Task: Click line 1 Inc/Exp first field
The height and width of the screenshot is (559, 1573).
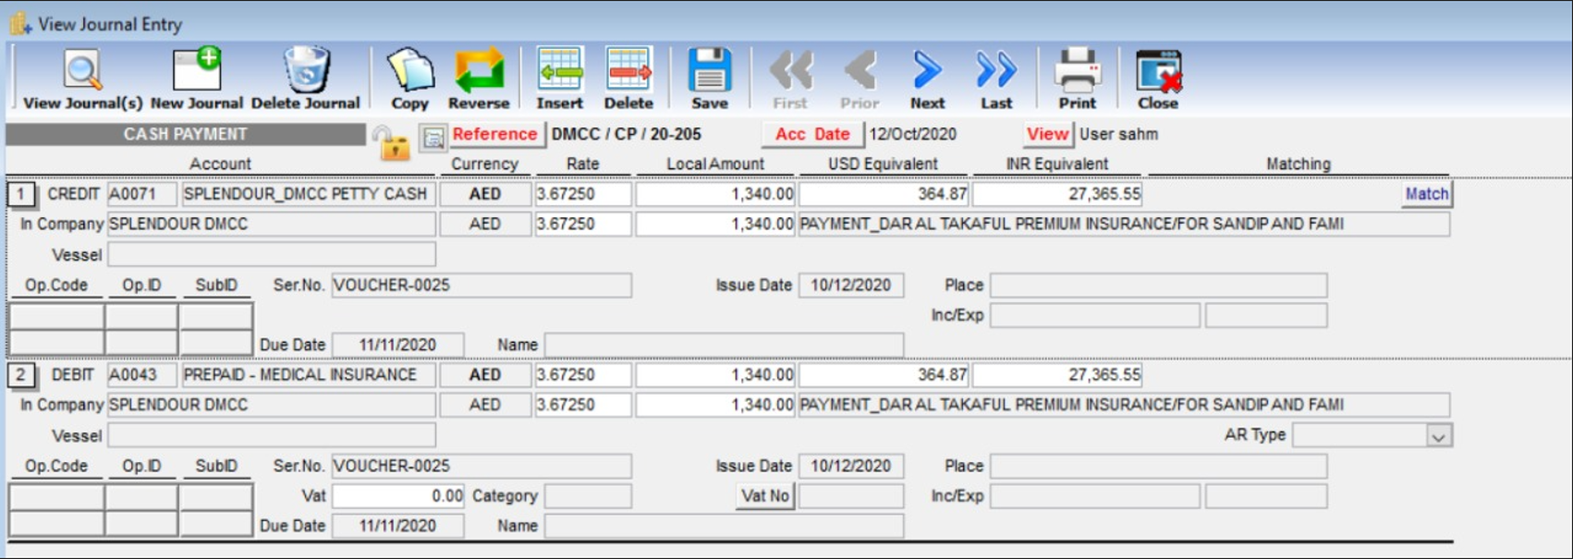Action: tap(1095, 316)
